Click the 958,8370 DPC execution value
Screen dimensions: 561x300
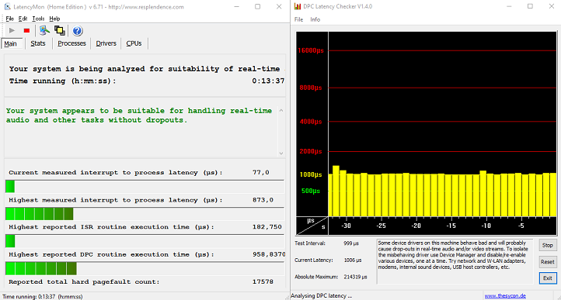coord(269,254)
